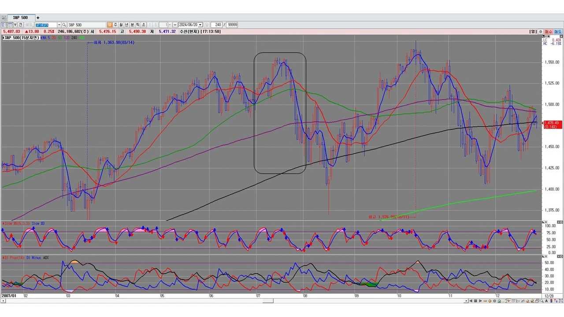Click the current price value 5,487.03
Viewport: 564px width, 317px height.
coord(11,32)
